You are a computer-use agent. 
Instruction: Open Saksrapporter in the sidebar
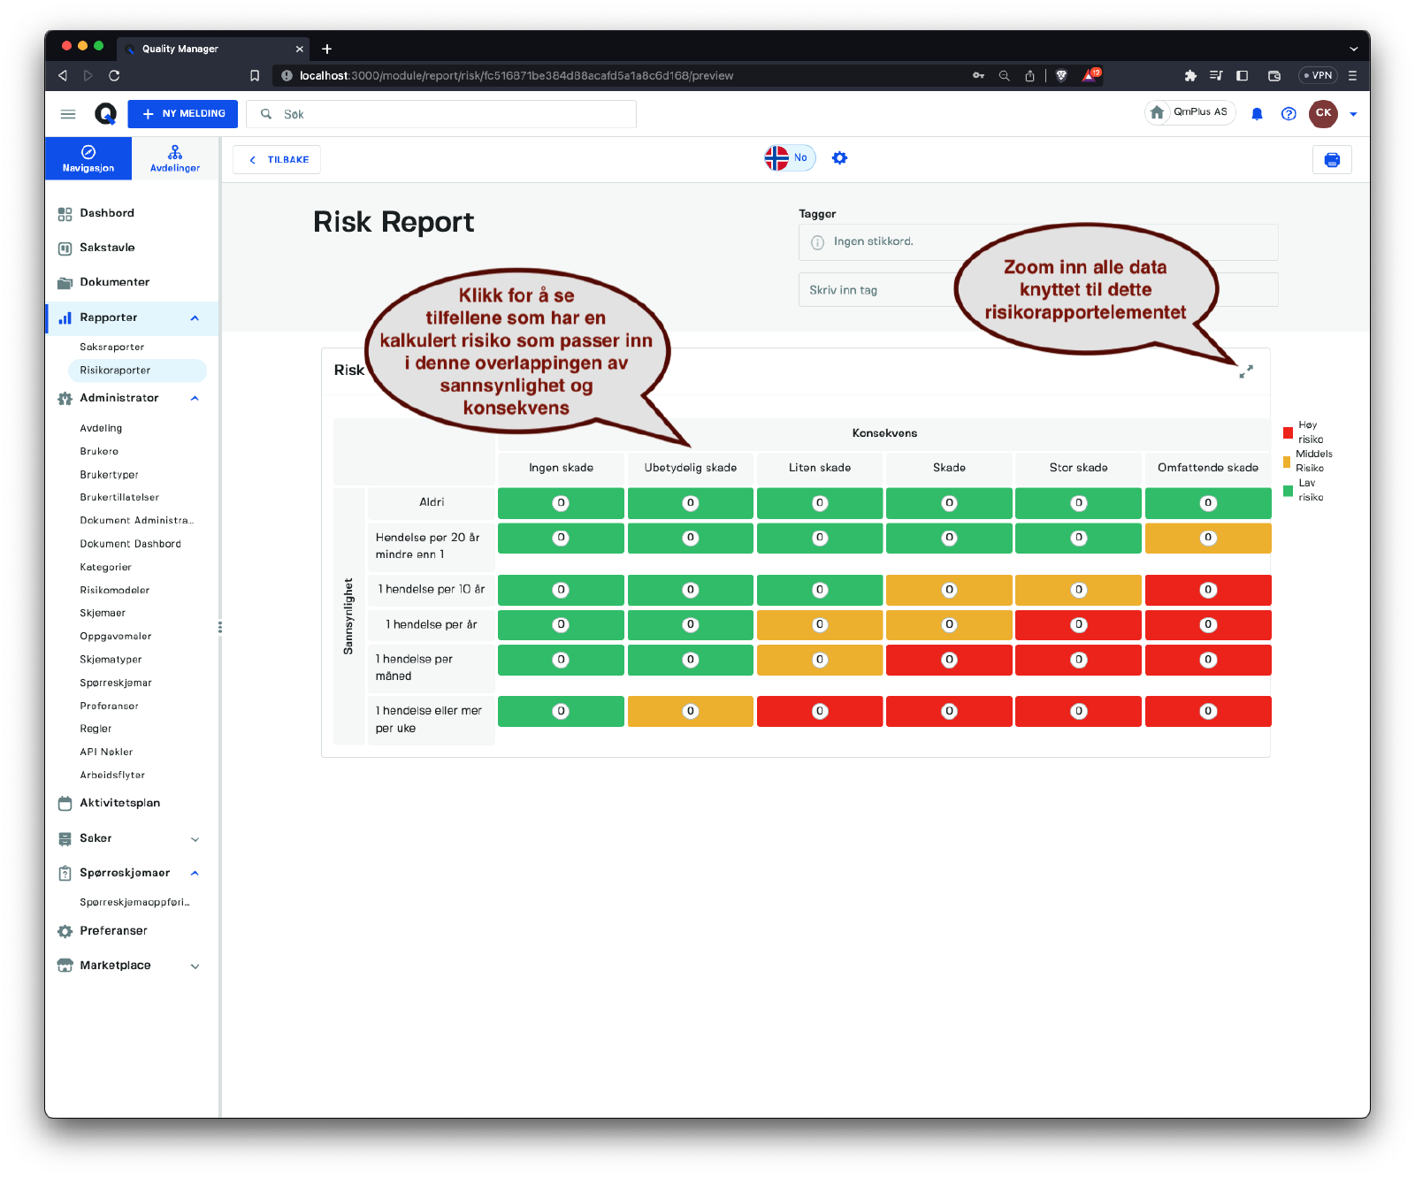112,348
